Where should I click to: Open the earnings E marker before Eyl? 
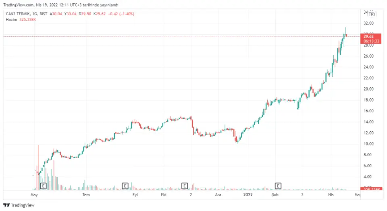(x=125, y=186)
